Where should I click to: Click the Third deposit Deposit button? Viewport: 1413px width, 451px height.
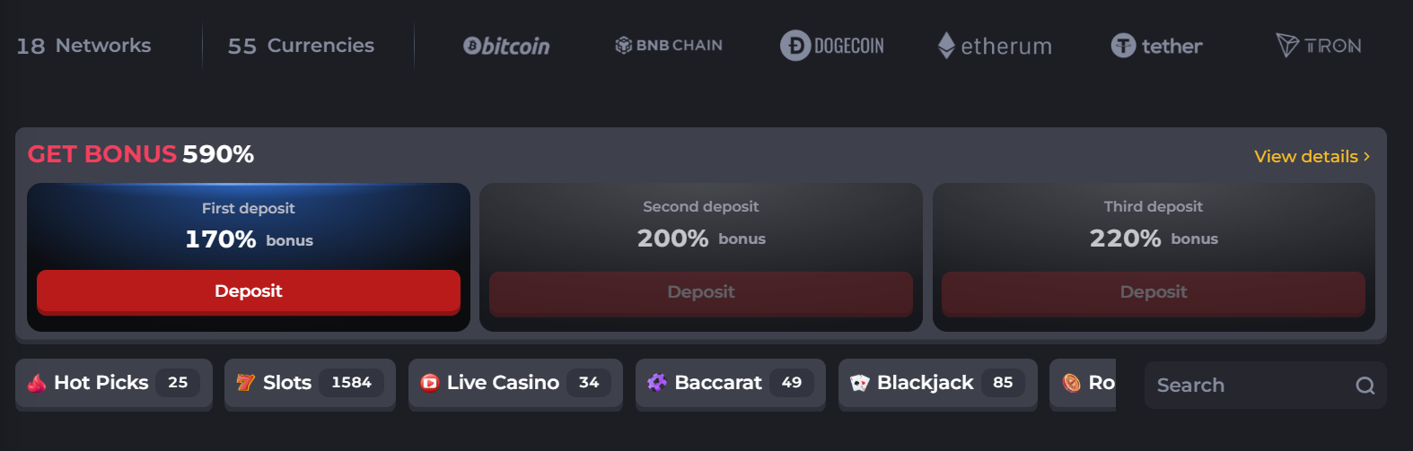[1154, 293]
